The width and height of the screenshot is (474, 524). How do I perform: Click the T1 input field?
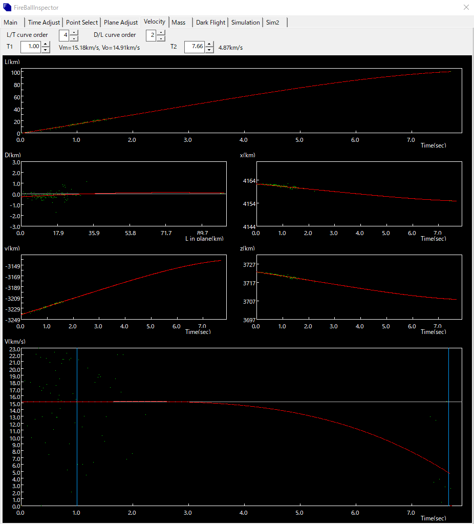[31, 47]
